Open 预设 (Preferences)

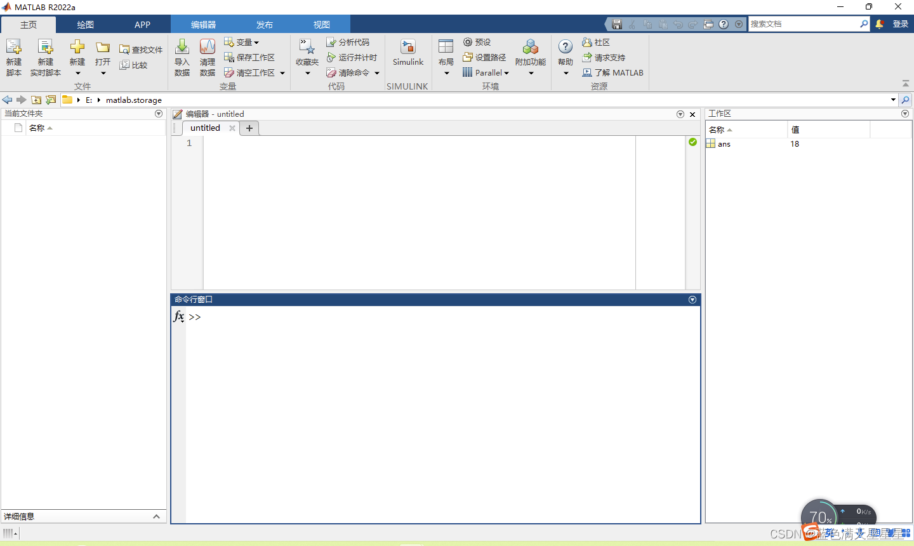tap(477, 42)
